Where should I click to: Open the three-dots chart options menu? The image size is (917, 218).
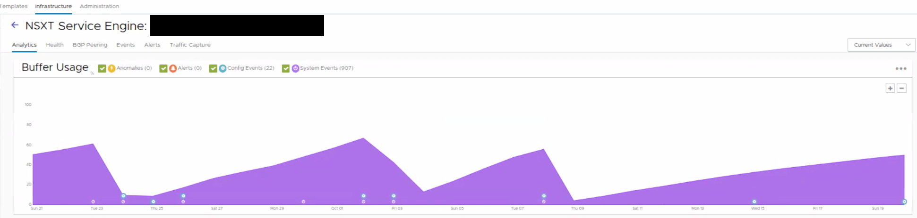tap(901, 69)
